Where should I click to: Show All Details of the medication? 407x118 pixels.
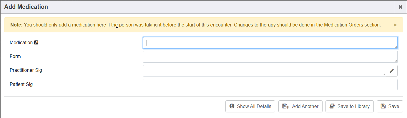[x=250, y=106]
